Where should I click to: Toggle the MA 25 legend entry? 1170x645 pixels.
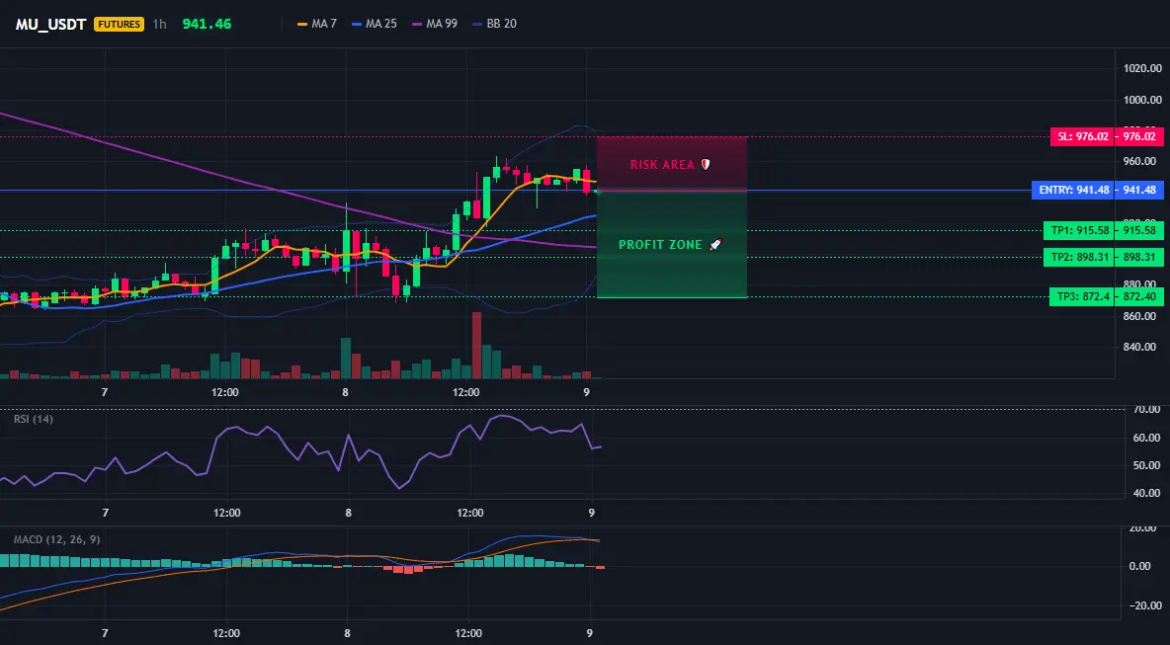tap(375, 24)
